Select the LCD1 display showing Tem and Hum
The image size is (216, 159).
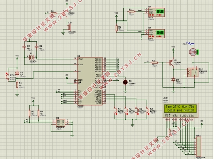click(181, 110)
